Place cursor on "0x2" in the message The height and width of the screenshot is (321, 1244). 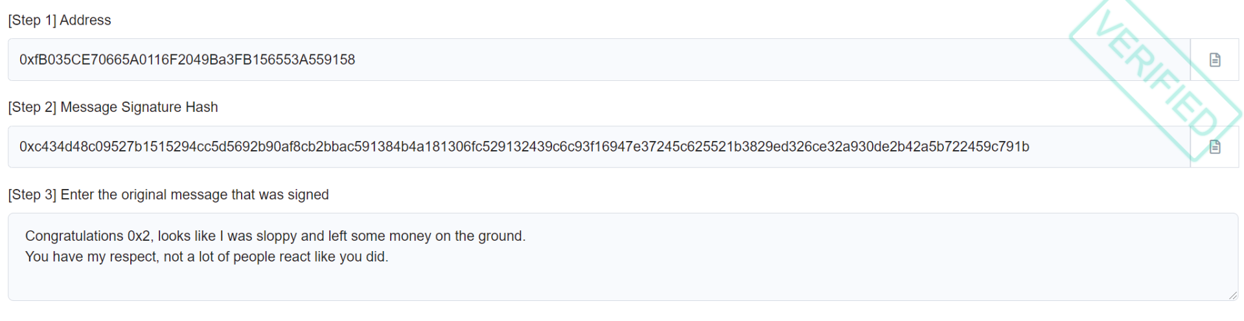tap(139, 236)
